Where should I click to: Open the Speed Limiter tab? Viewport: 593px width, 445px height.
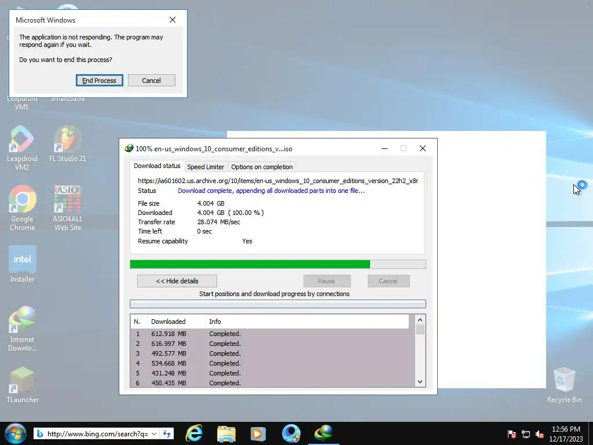point(206,167)
